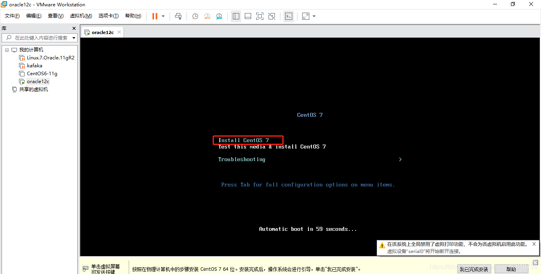Click the oracle12c VM icon in library
This screenshot has width=541, height=274.
point(22,82)
